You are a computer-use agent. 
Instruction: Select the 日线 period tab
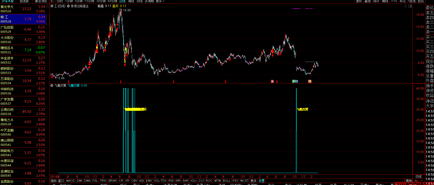click(x=122, y=1)
